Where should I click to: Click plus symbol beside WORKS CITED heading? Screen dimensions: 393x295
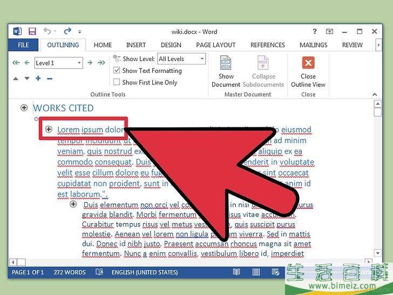pos(24,108)
